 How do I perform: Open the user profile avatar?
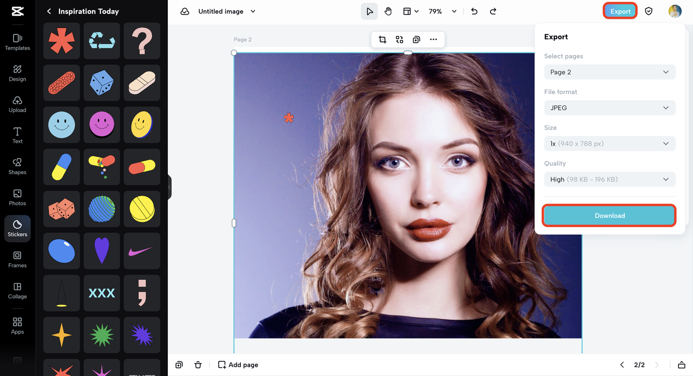click(675, 11)
